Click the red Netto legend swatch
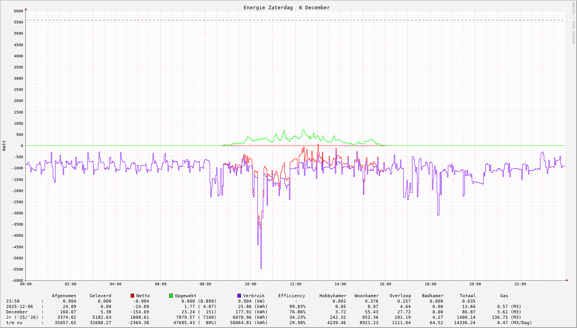The width and height of the screenshot is (577, 328). (133, 296)
